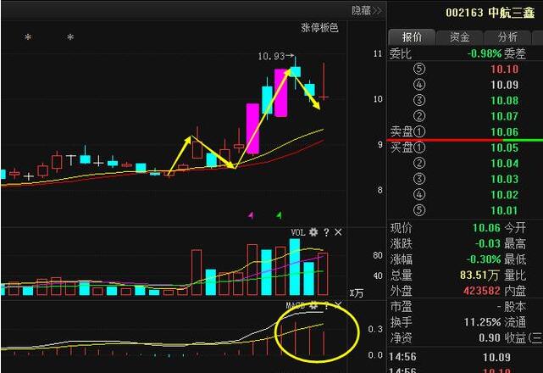Click the MACD panel help question mark
This screenshot has height=373, width=543.
(326, 305)
